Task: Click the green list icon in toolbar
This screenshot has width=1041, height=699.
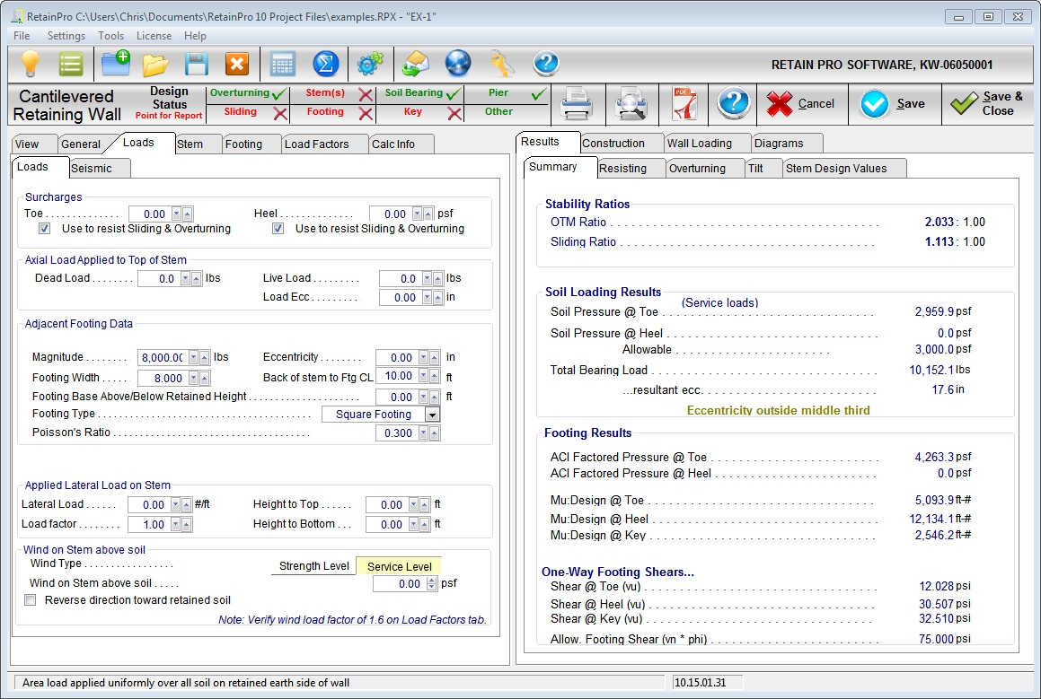Action: point(71,64)
